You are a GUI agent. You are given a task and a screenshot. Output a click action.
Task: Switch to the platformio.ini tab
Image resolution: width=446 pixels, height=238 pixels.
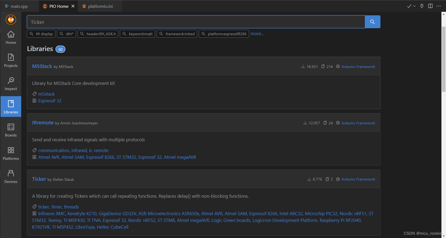click(x=100, y=6)
